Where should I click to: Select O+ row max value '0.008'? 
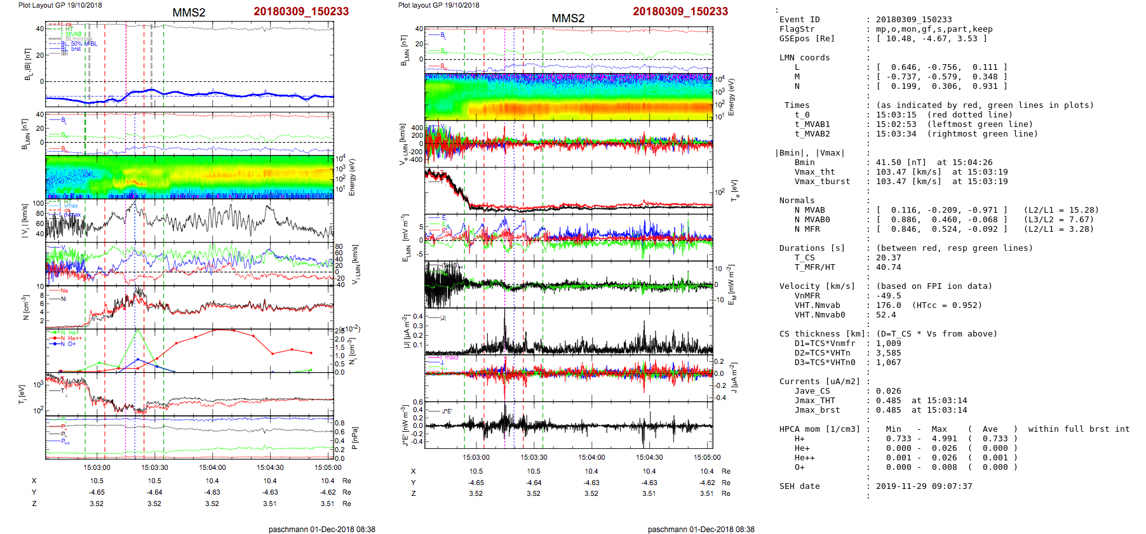pos(944,467)
